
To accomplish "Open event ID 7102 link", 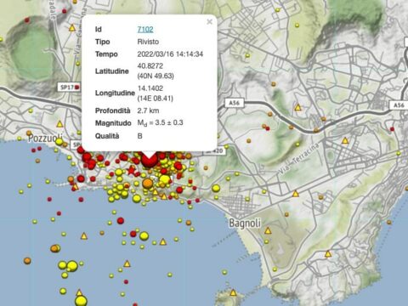I will pos(145,29).
